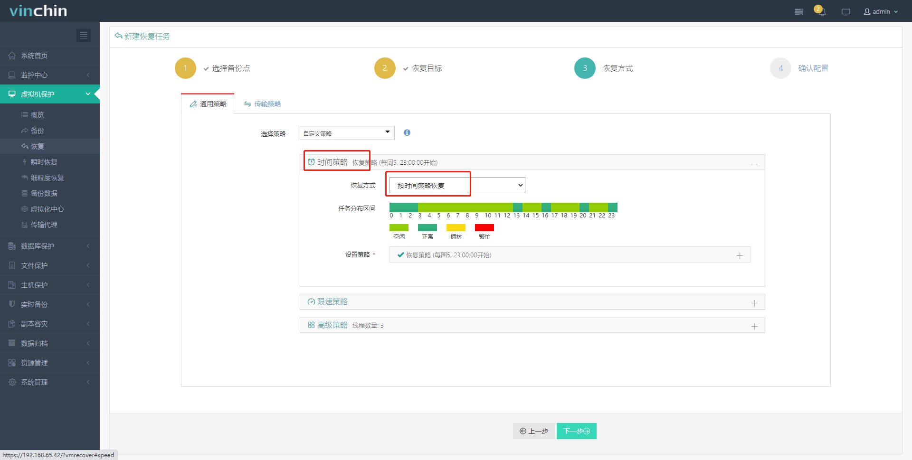Open 传输代理 from the sidebar
The height and width of the screenshot is (460, 912).
[x=43, y=225]
